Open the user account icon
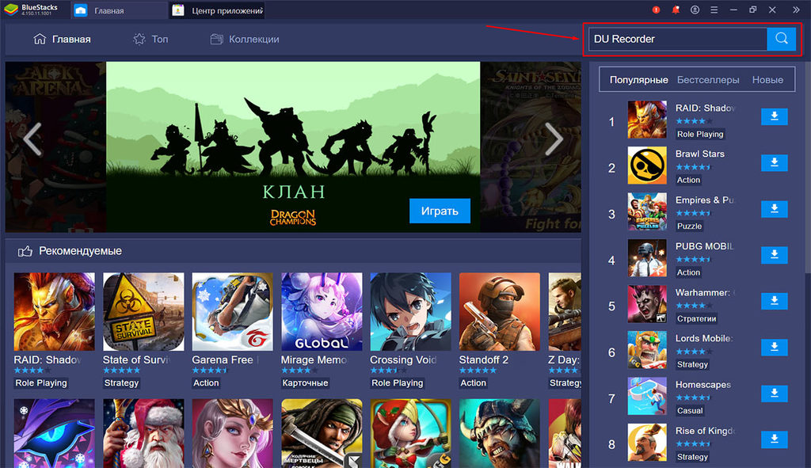The height and width of the screenshot is (468, 811). 695,10
